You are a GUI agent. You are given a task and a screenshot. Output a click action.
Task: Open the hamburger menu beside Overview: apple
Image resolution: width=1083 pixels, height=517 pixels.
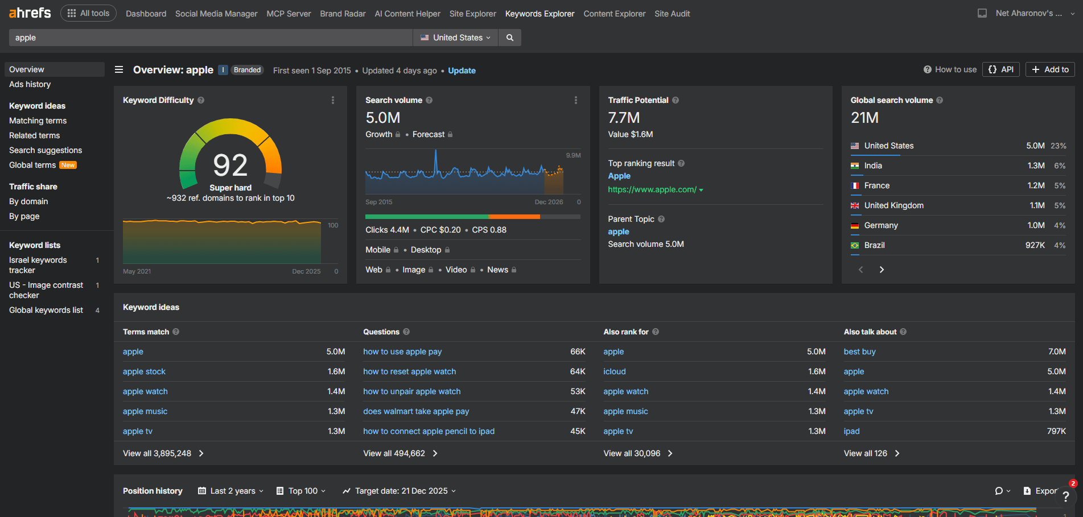click(x=119, y=69)
